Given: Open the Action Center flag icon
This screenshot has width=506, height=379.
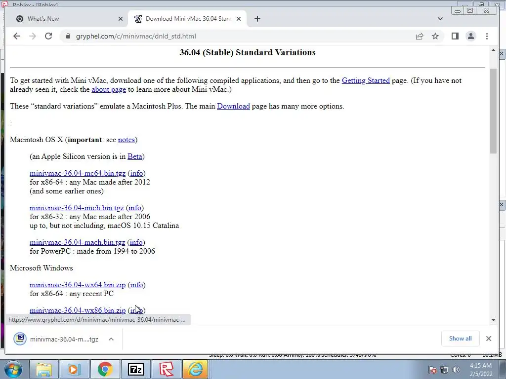Looking at the screenshot, I should coord(432,370).
